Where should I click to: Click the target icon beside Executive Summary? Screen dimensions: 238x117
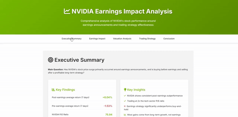point(51,60)
